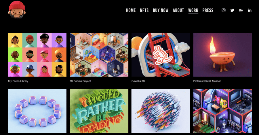Select the WORK navigation item
Viewport: 259px width, 135px height.
pos(193,11)
